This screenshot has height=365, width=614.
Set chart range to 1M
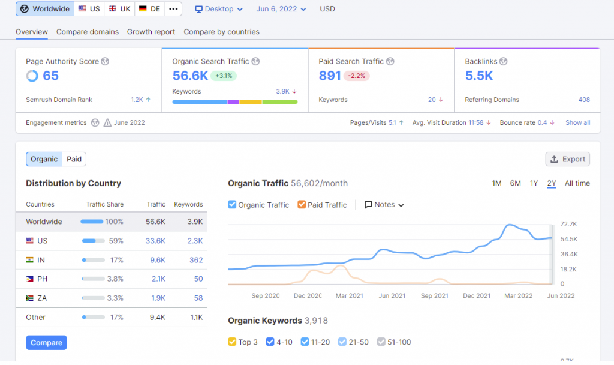[x=496, y=183]
